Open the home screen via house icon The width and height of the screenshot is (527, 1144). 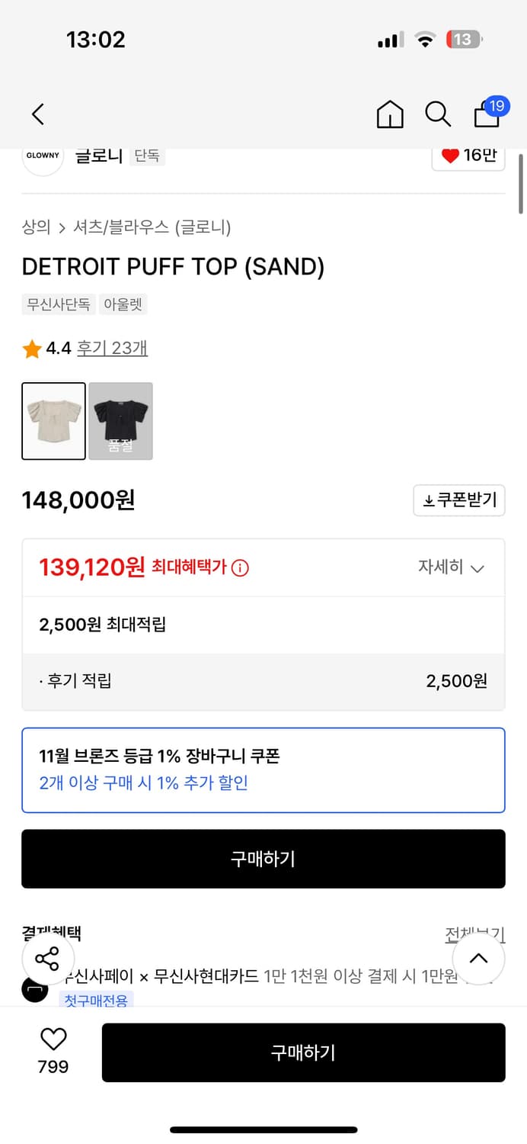pos(389,114)
